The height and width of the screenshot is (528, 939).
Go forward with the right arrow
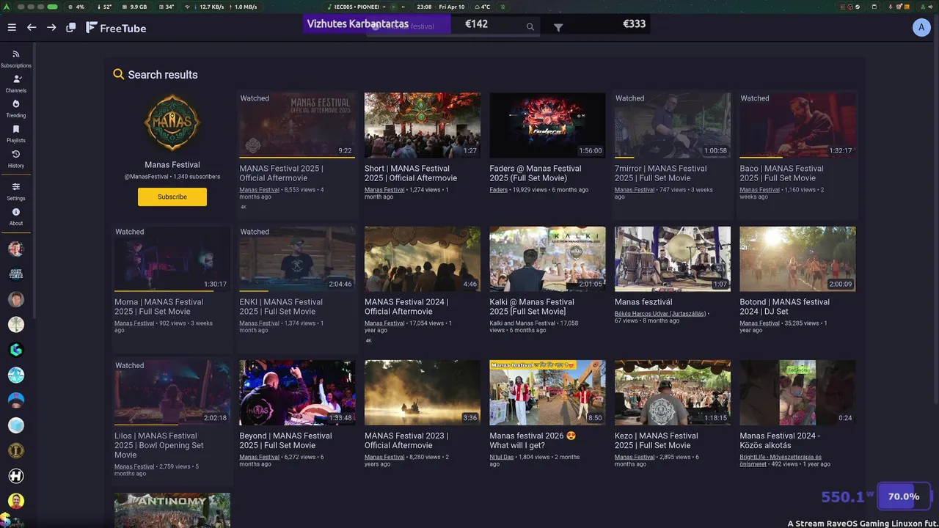pyautogui.click(x=51, y=27)
